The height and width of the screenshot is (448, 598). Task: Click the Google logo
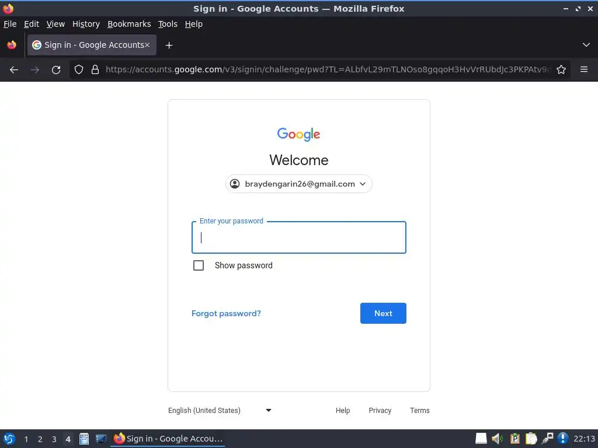click(x=298, y=135)
